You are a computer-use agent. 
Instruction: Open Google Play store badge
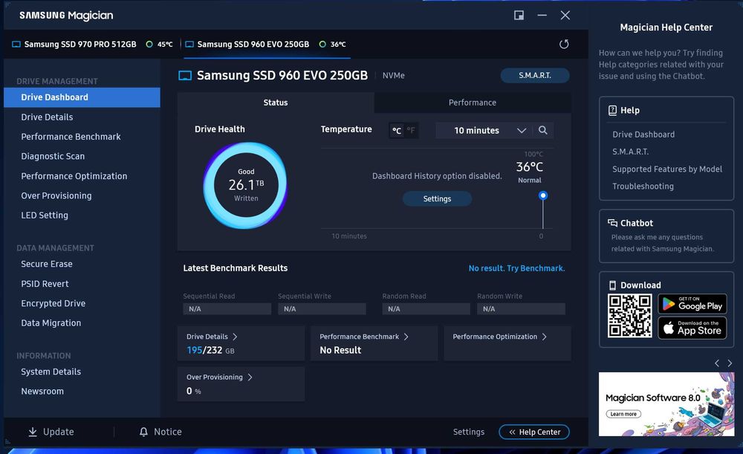692,304
